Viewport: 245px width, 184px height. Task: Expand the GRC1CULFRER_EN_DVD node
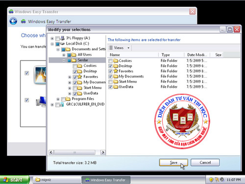52,105
